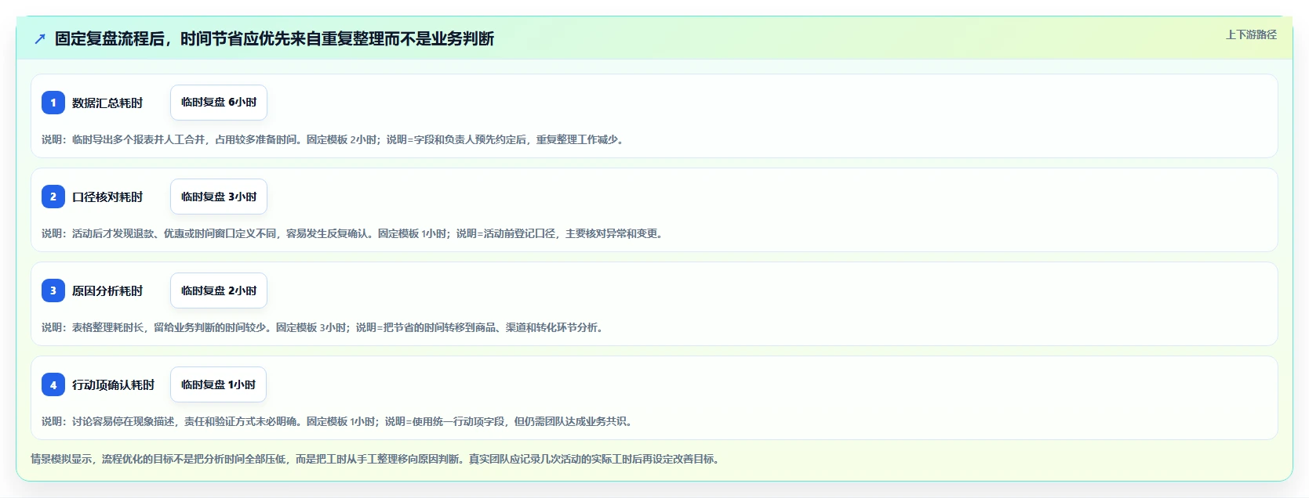1309x498 pixels.
Task: Click the 口径核对耗时 step title
Action: (107, 197)
